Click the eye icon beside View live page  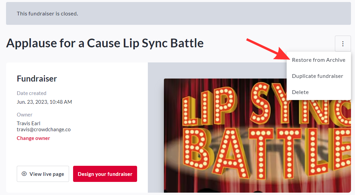click(x=24, y=174)
